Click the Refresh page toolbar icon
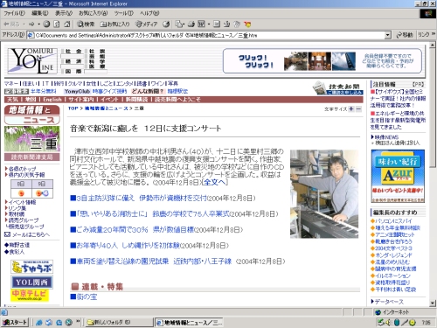Screen dimensions: 437x328 (57, 24)
